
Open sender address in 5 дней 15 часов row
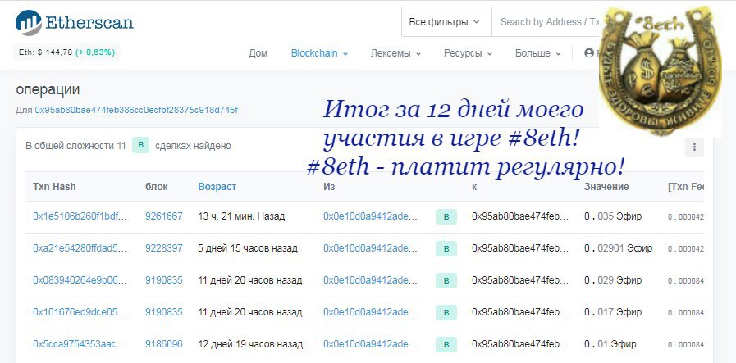[370, 248]
